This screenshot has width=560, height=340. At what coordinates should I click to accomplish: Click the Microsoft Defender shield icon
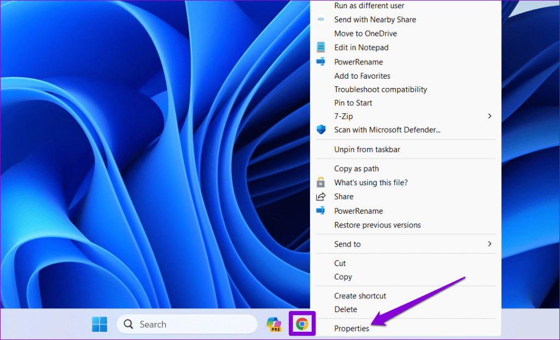pos(321,130)
